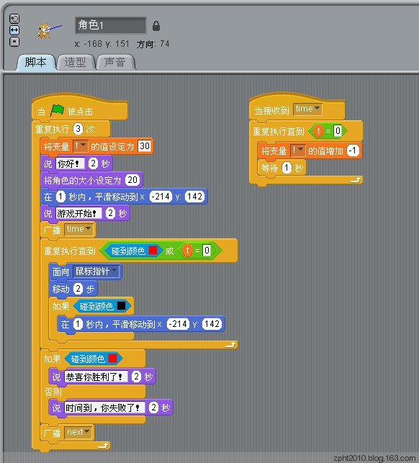Screen dimensions: 419x463
Task: Open the 造型 tab
Action: click(75, 63)
